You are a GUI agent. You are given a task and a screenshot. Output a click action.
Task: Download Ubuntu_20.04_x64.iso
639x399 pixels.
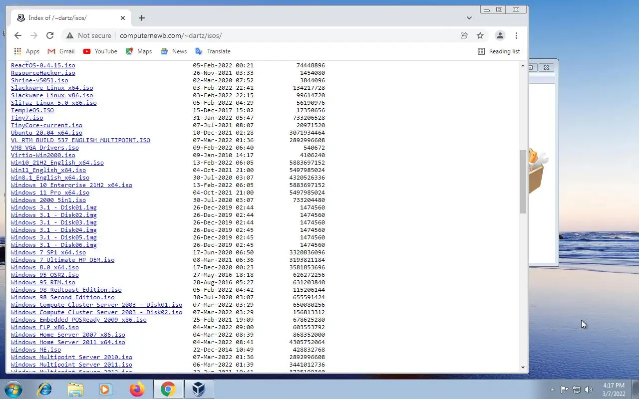coord(46,133)
